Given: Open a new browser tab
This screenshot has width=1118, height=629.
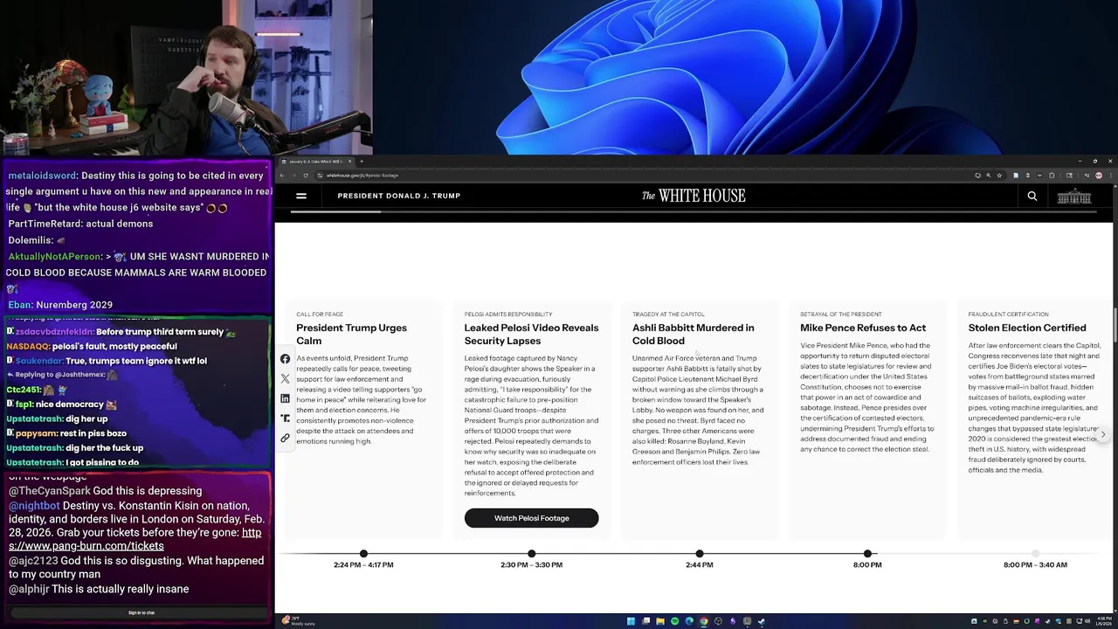Looking at the screenshot, I should [x=361, y=161].
